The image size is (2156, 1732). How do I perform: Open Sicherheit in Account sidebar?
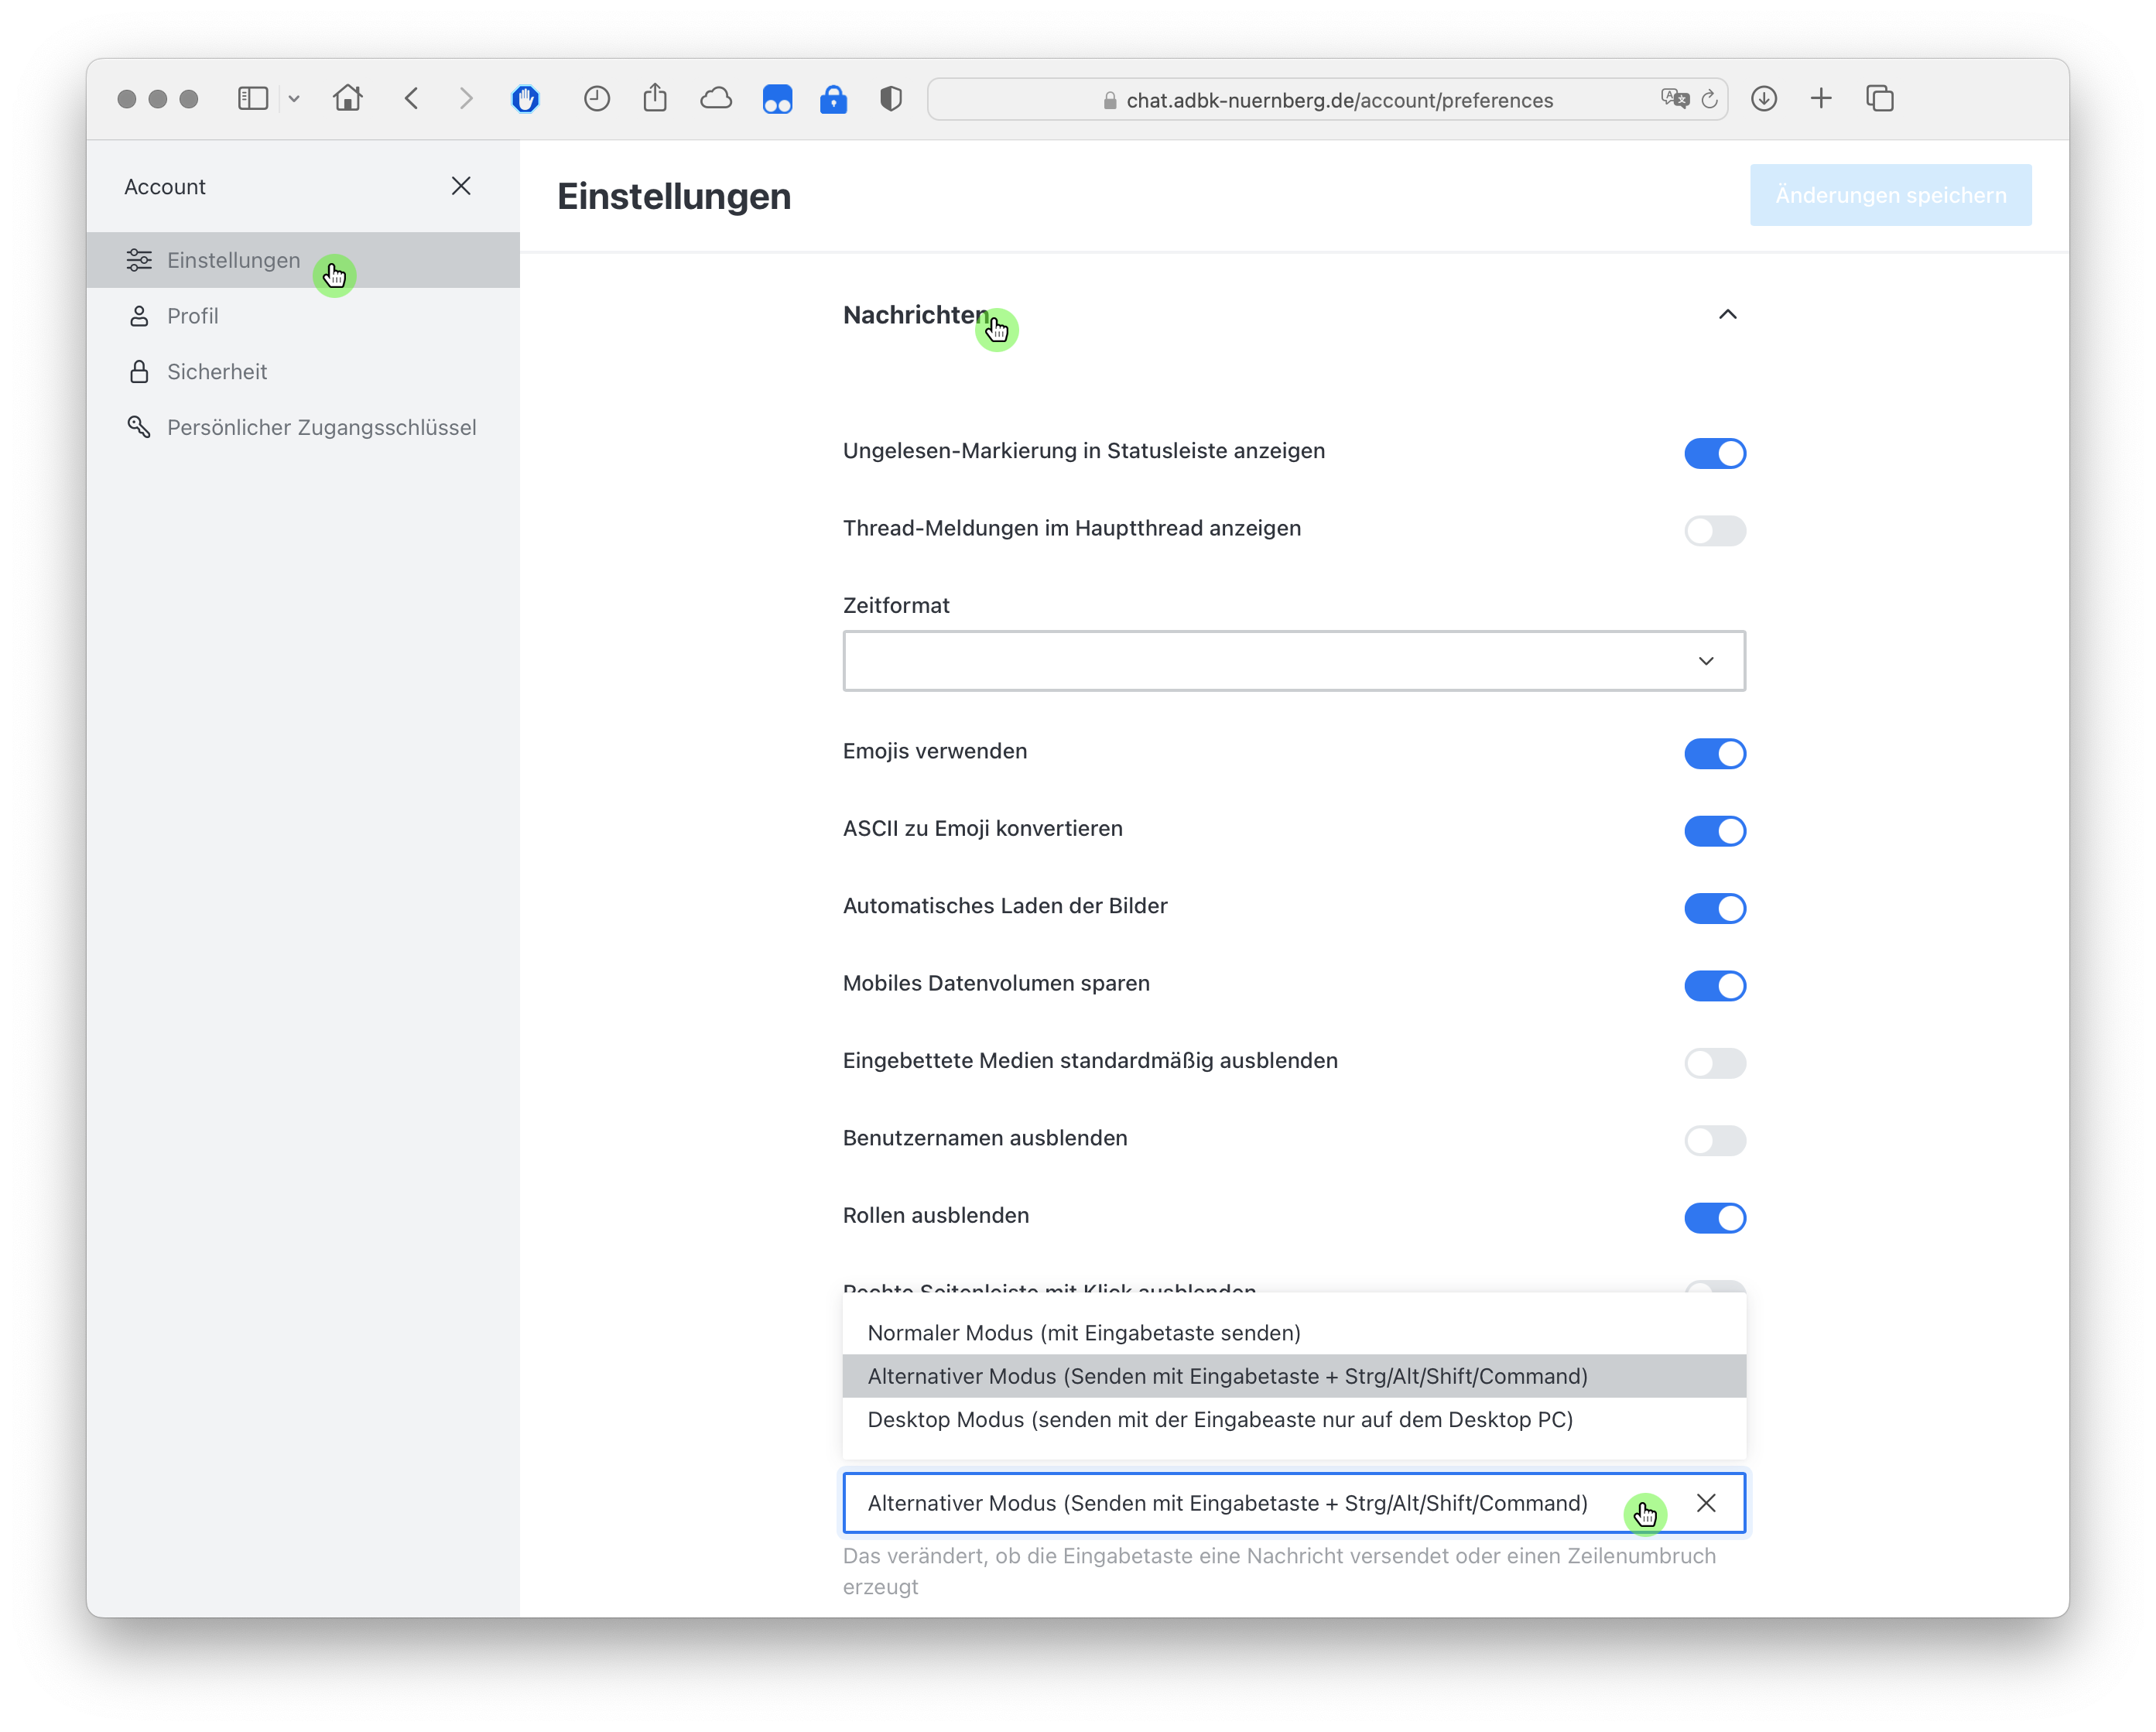(303, 372)
